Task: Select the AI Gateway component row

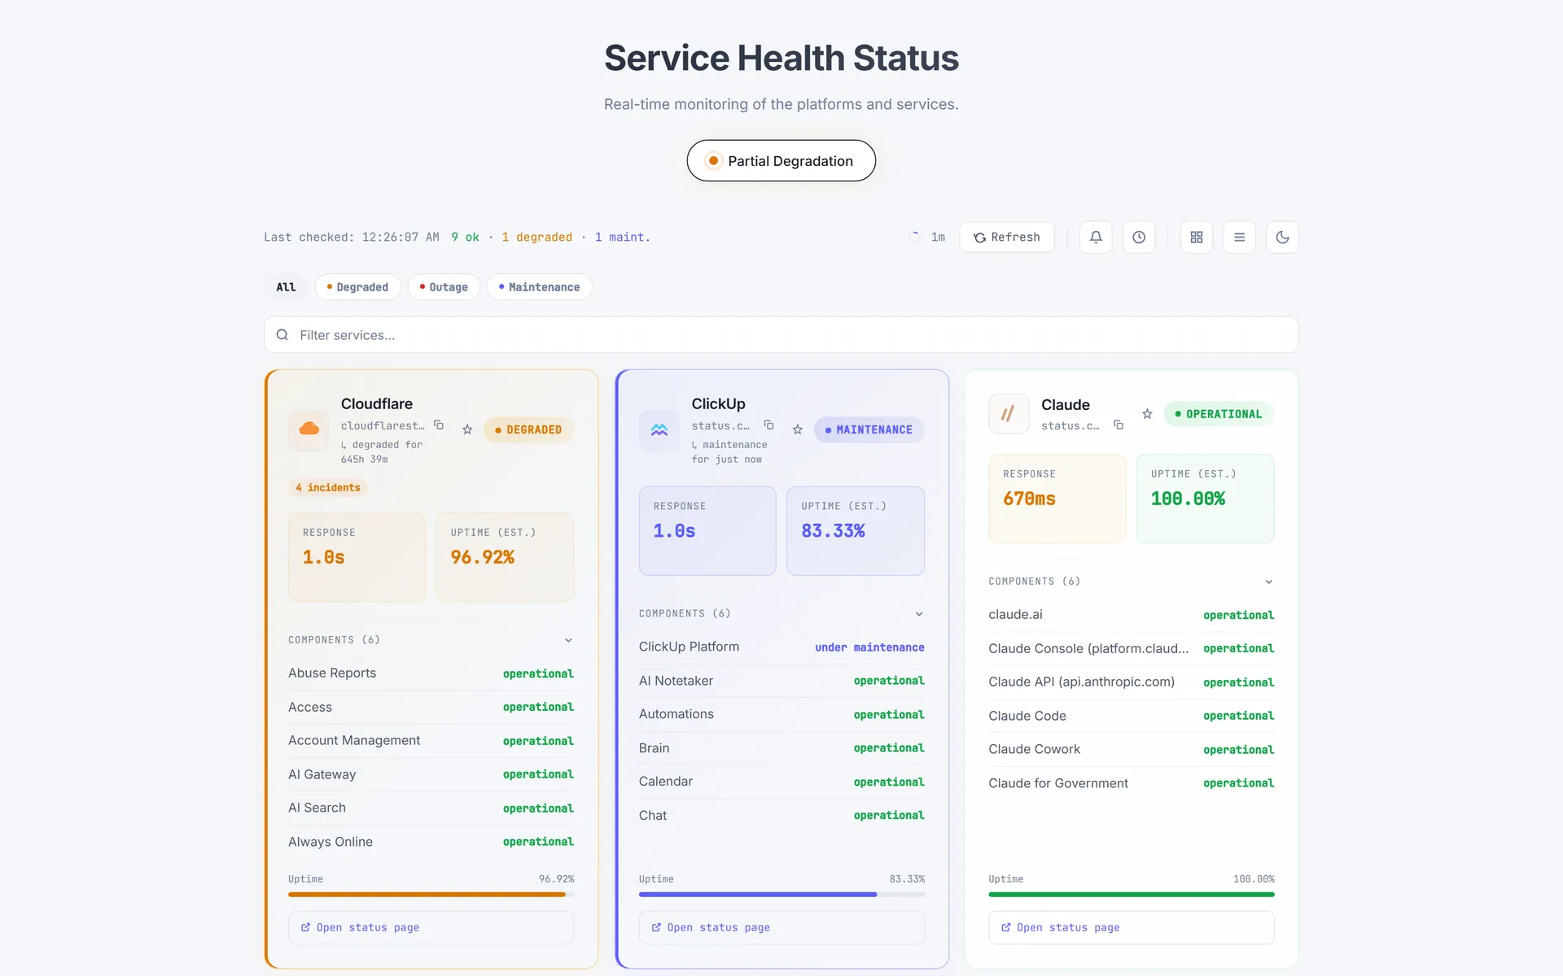Action: click(431, 774)
